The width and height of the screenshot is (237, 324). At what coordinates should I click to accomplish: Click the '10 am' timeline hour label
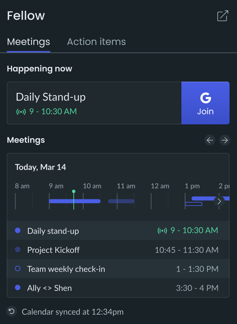pos(92,186)
